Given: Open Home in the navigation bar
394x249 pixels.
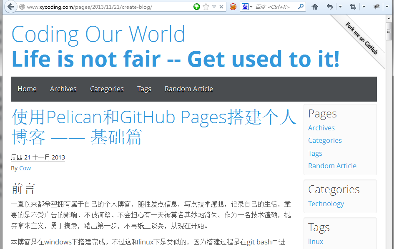Looking at the screenshot, I should 27,89.
